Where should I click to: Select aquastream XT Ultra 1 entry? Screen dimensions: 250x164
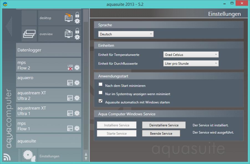pos(49,111)
